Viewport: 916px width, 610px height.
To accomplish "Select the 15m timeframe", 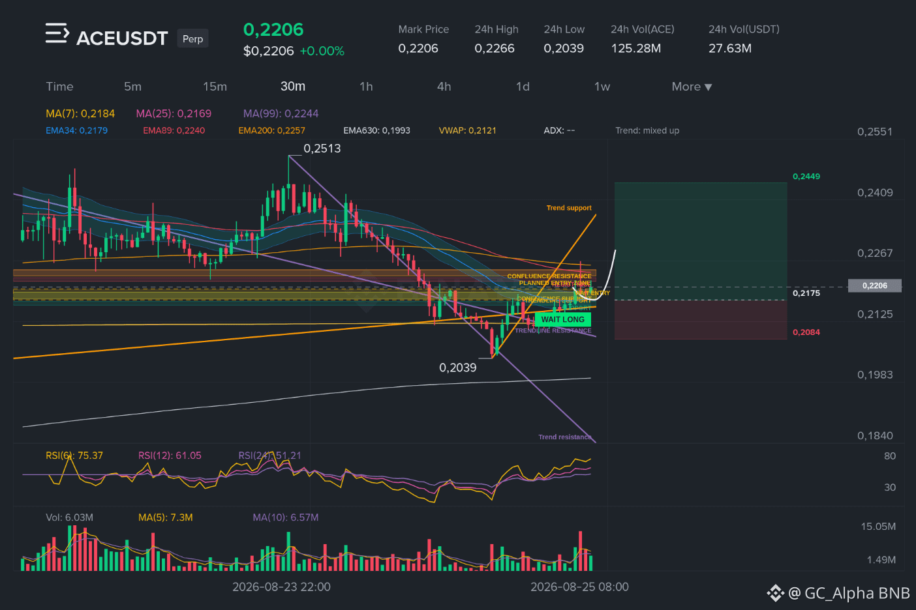I will (215, 87).
